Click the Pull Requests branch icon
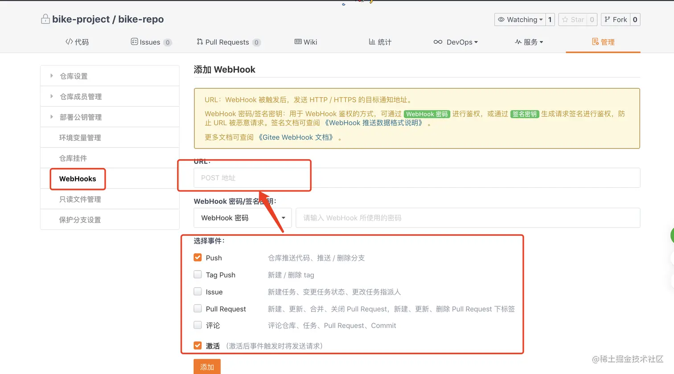Image resolution: width=674 pixels, height=374 pixels. point(200,41)
